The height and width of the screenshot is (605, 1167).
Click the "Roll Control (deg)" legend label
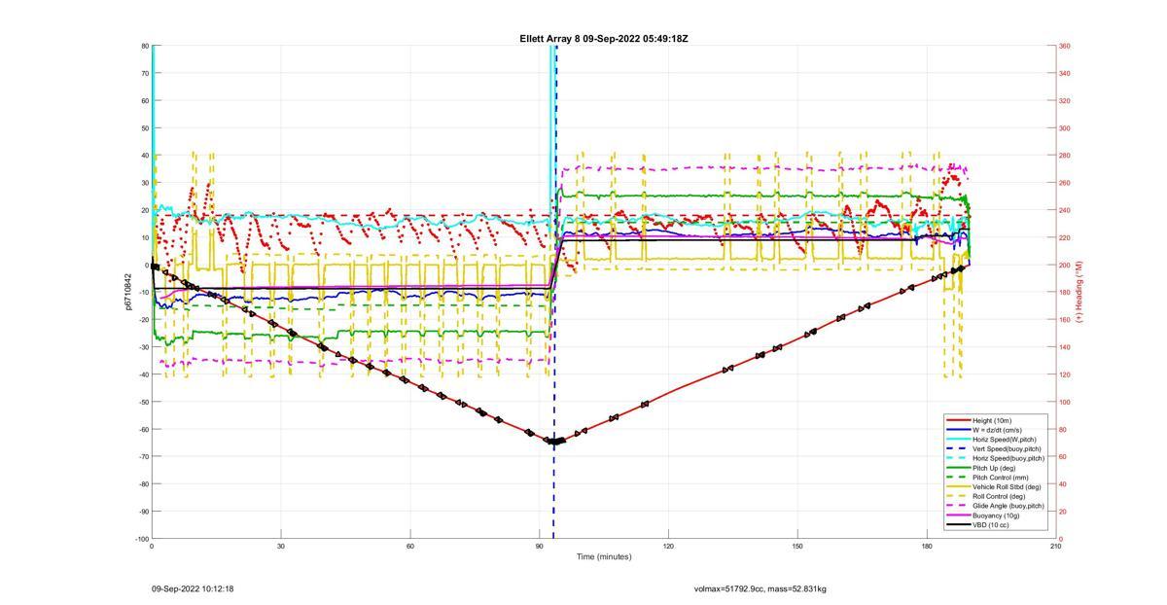coord(999,496)
